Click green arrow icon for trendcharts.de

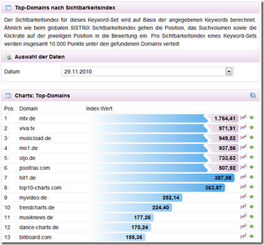251,206
